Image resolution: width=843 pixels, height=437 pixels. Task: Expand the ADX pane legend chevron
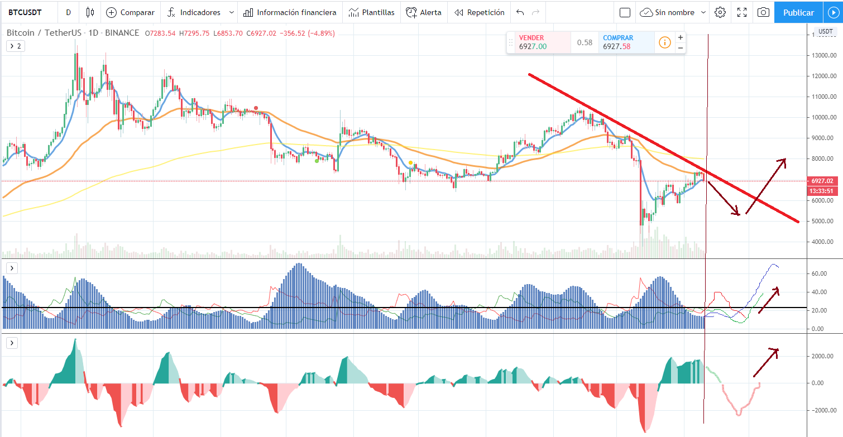[x=11, y=268]
